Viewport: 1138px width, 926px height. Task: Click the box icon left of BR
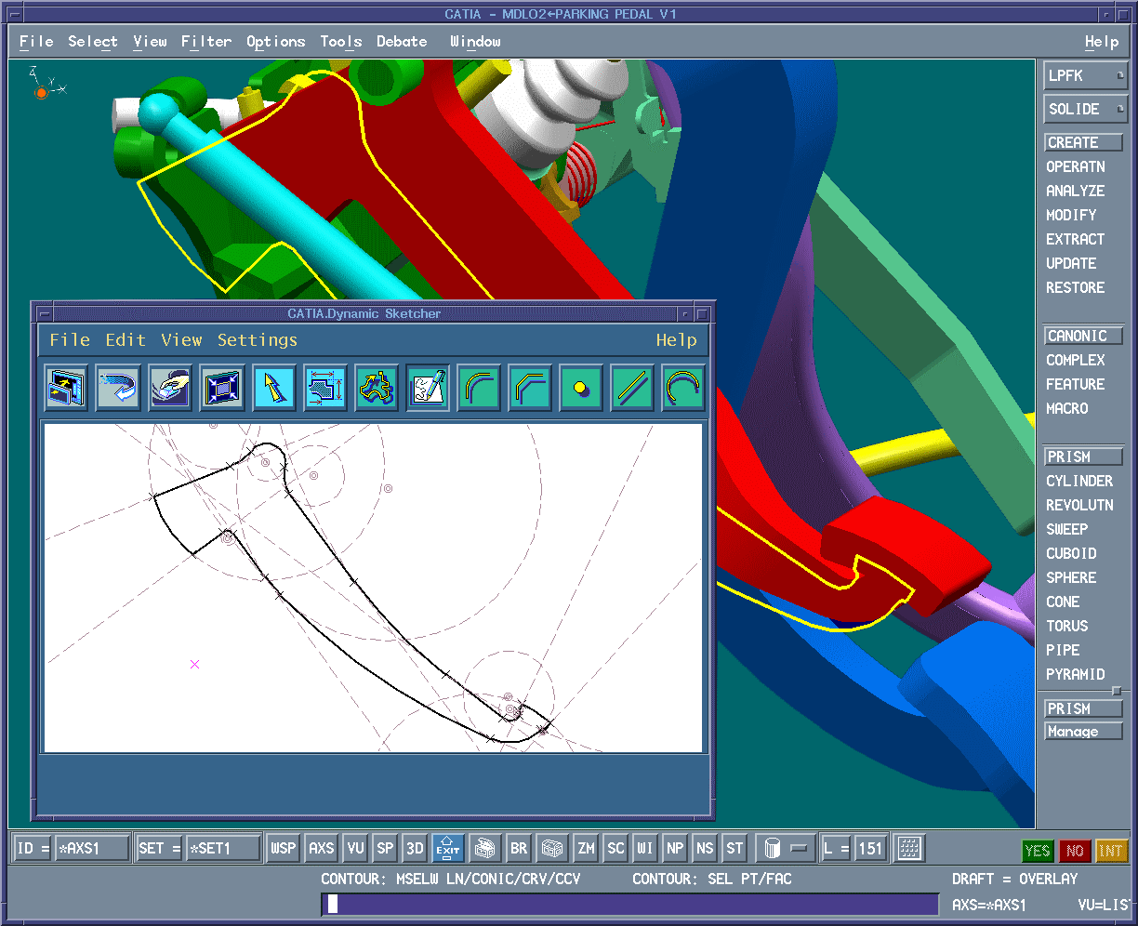click(484, 848)
